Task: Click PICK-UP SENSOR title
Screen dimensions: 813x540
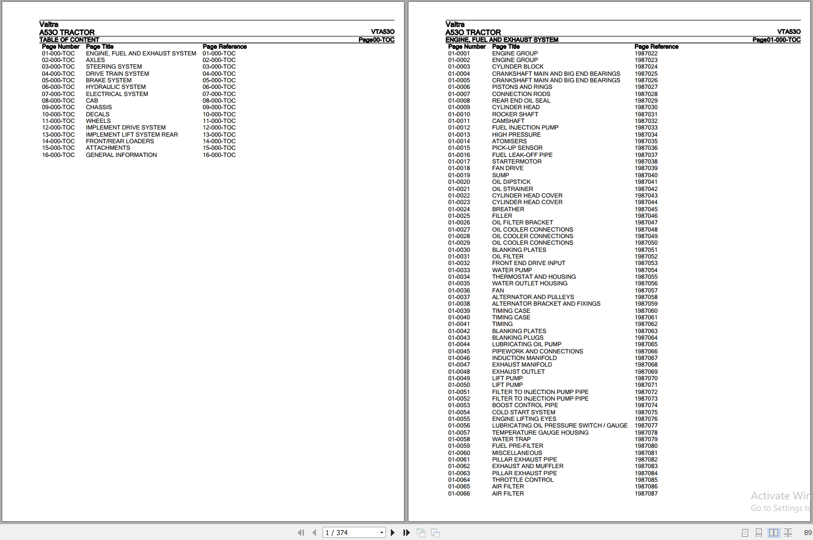Action: pyautogui.click(x=517, y=148)
